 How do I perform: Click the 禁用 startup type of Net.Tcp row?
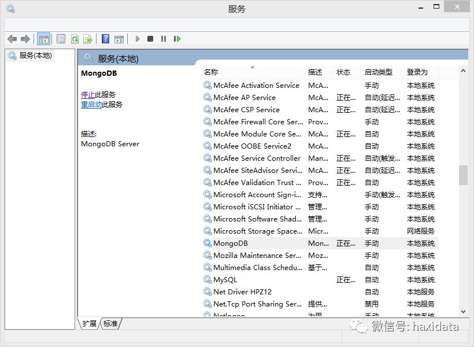372,304
